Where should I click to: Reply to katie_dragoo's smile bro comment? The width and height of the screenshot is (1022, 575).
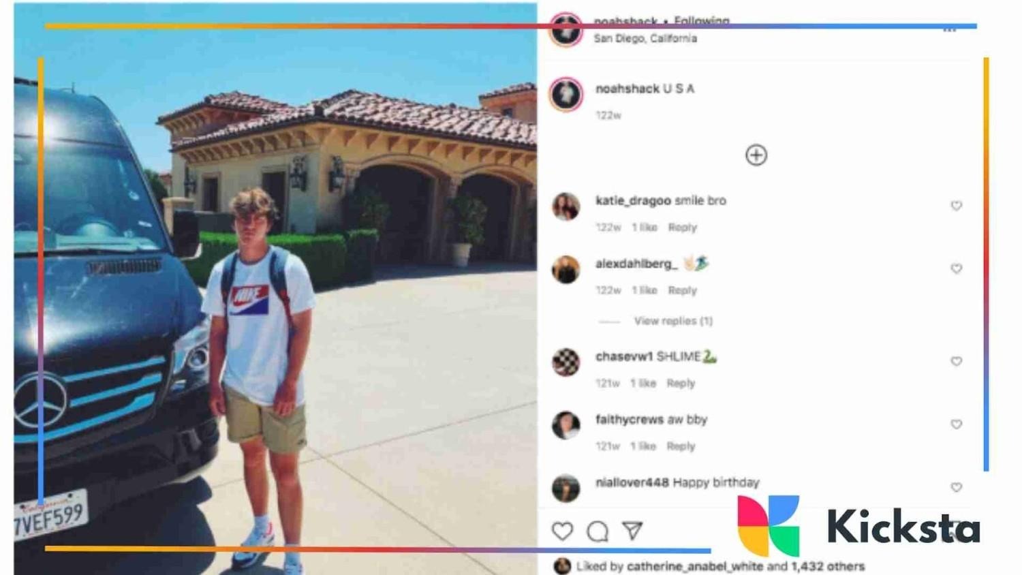[x=682, y=228]
